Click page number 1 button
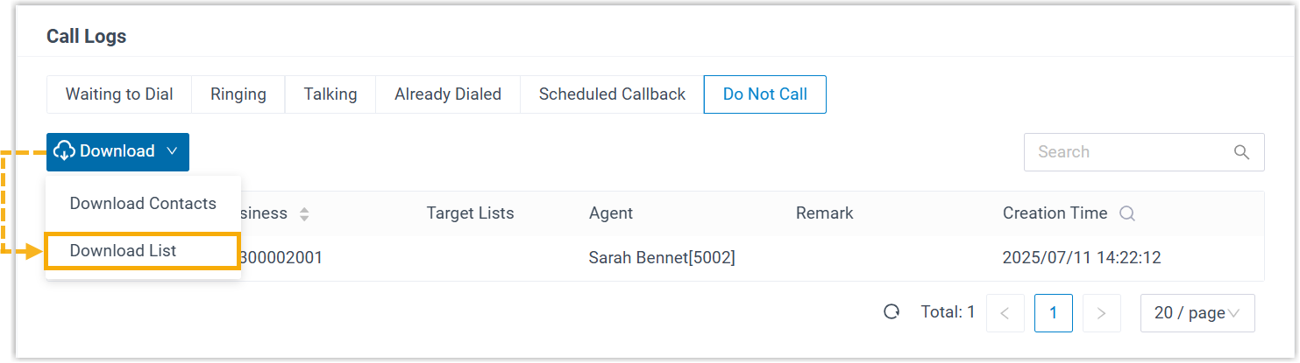Image resolution: width=1300 pixels, height=363 pixels. point(1054,313)
